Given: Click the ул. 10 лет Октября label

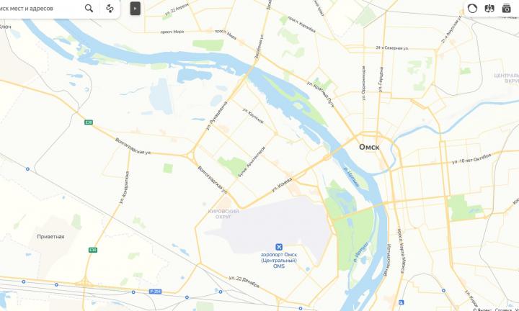Looking at the screenshot, I should point(471,159).
